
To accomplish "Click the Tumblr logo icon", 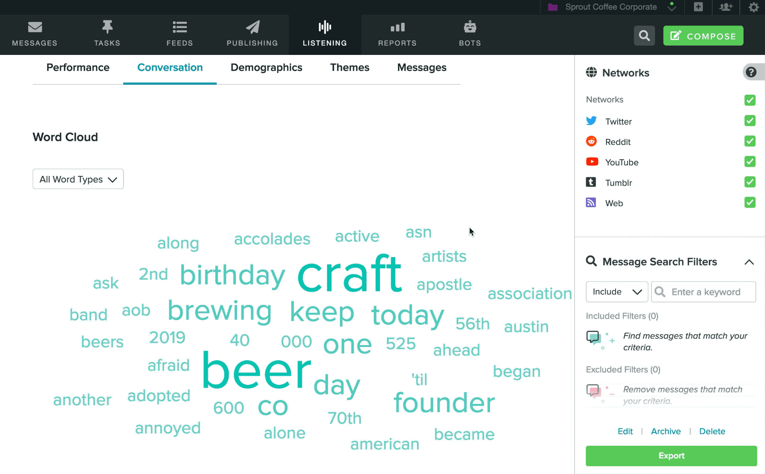I will click(x=591, y=182).
